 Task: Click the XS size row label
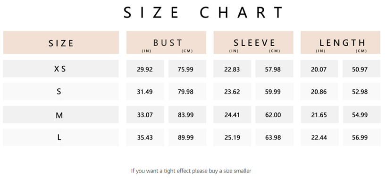click(x=61, y=69)
